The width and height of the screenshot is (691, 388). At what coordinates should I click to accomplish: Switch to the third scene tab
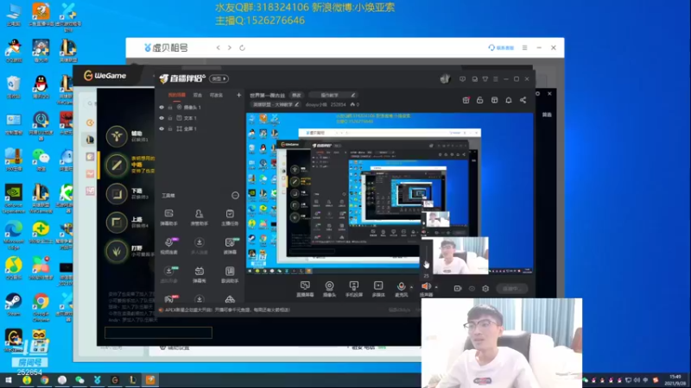point(216,95)
